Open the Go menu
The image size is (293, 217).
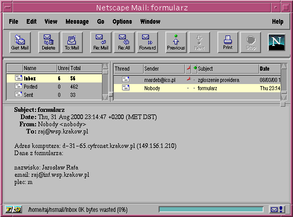101,22
